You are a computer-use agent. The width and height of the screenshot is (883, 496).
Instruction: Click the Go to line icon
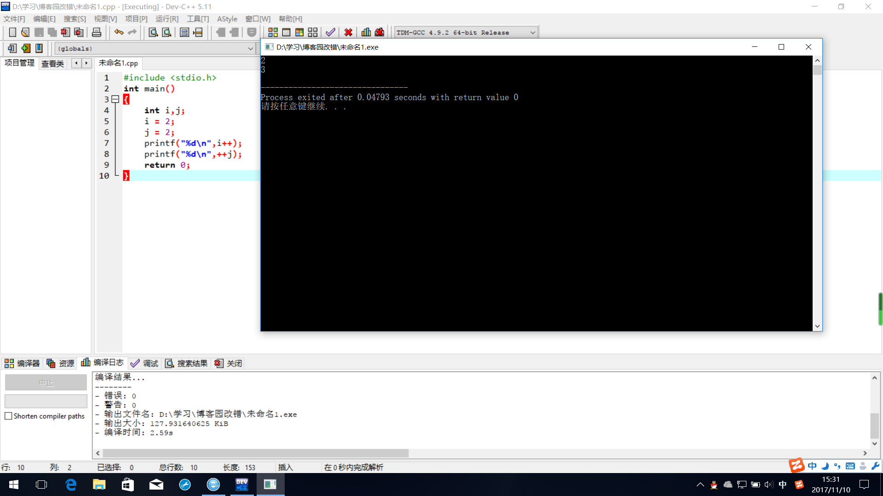198,32
